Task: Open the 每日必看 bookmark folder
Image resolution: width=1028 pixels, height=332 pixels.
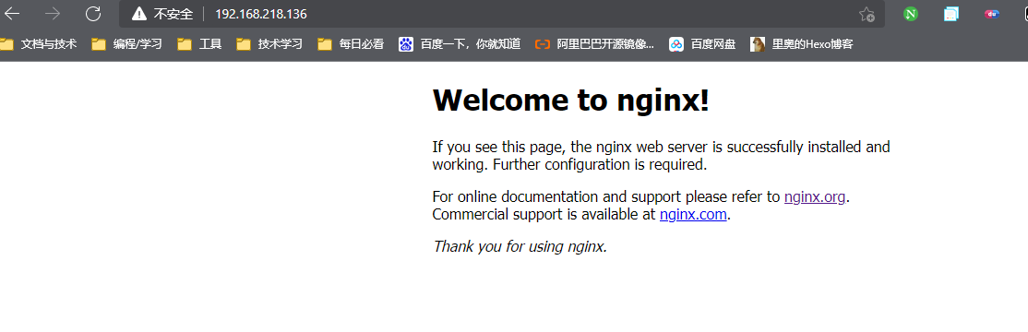Action: (x=350, y=44)
